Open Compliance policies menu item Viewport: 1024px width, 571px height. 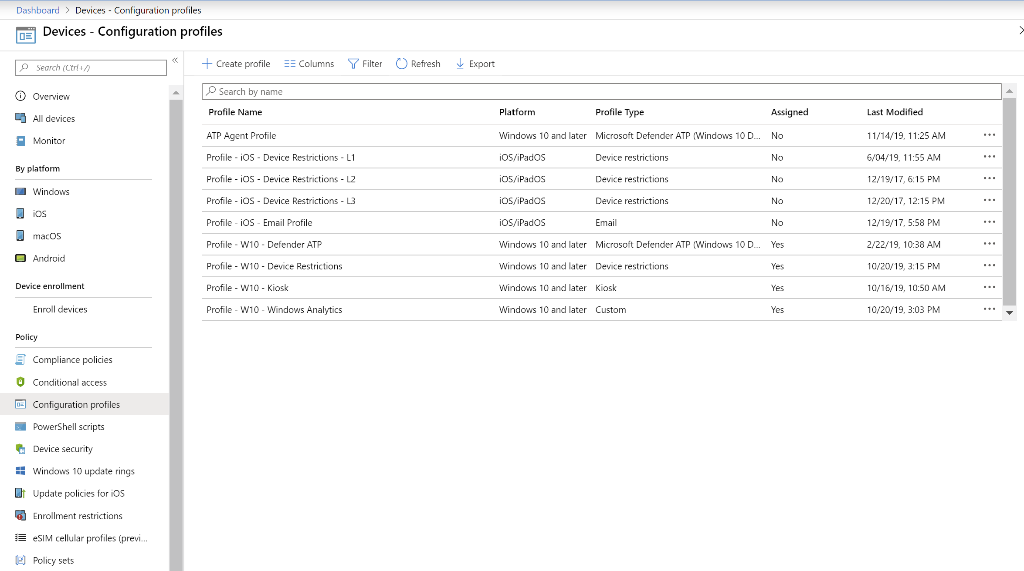72,359
